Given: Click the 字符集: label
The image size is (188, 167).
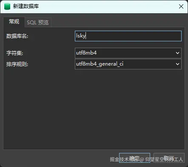Looking at the screenshot, I should (14, 53).
